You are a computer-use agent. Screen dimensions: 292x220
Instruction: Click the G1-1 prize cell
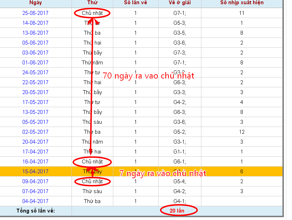(x=180, y=152)
